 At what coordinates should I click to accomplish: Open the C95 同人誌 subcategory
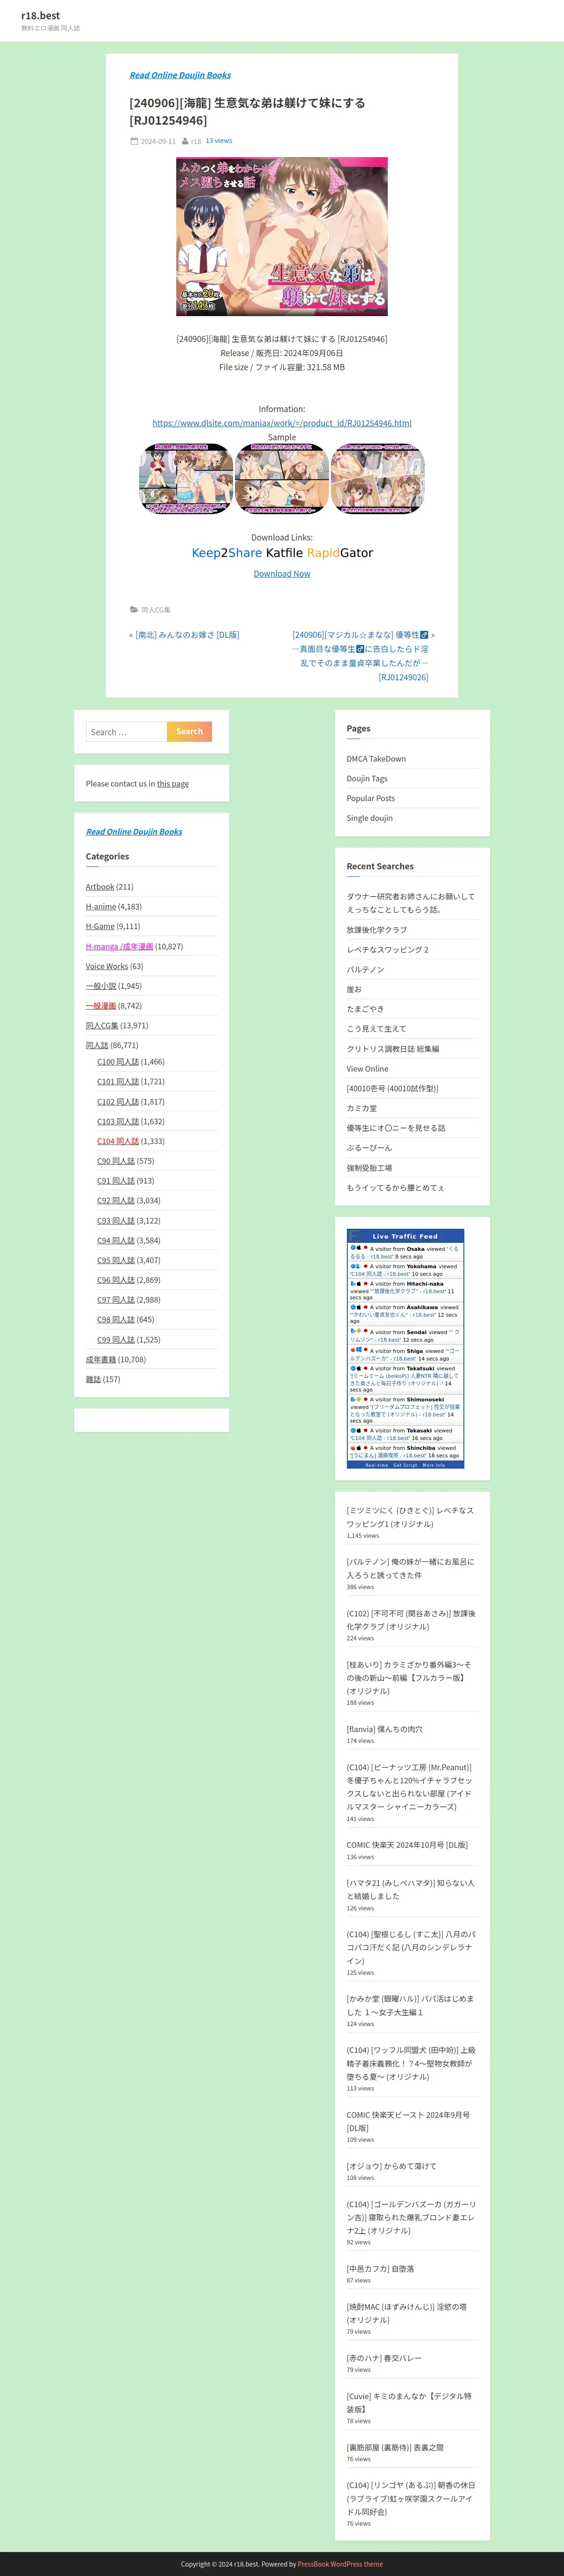[116, 1260]
